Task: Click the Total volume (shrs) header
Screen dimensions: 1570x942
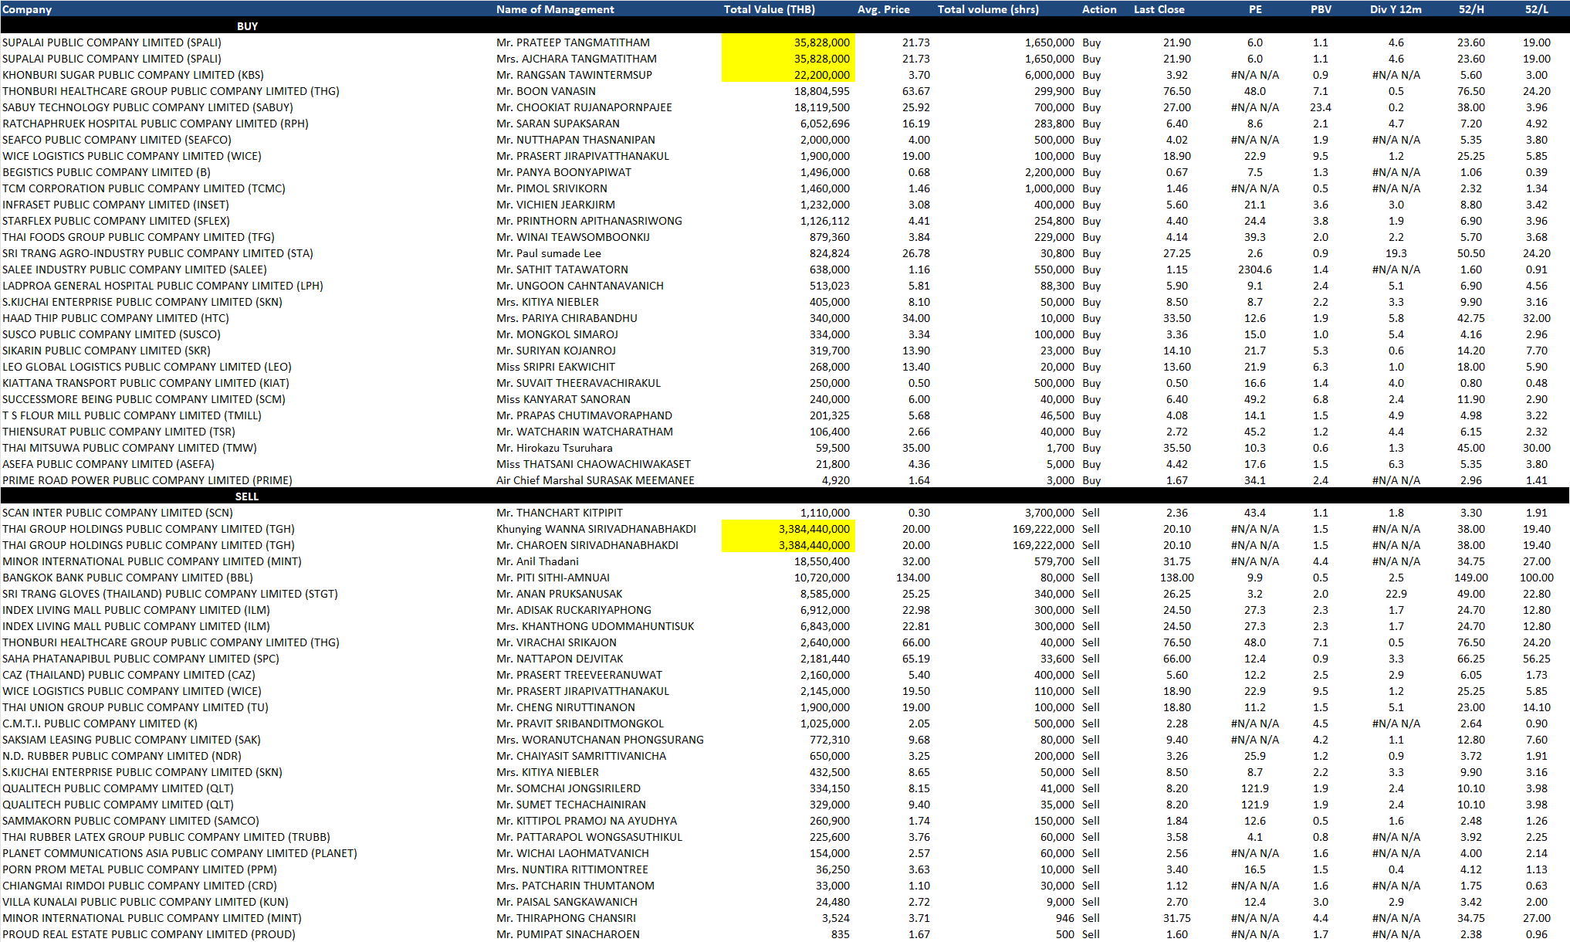Action: (x=987, y=9)
